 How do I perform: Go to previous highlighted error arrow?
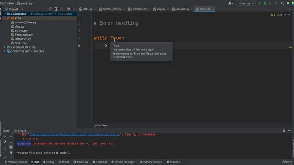(285, 15)
